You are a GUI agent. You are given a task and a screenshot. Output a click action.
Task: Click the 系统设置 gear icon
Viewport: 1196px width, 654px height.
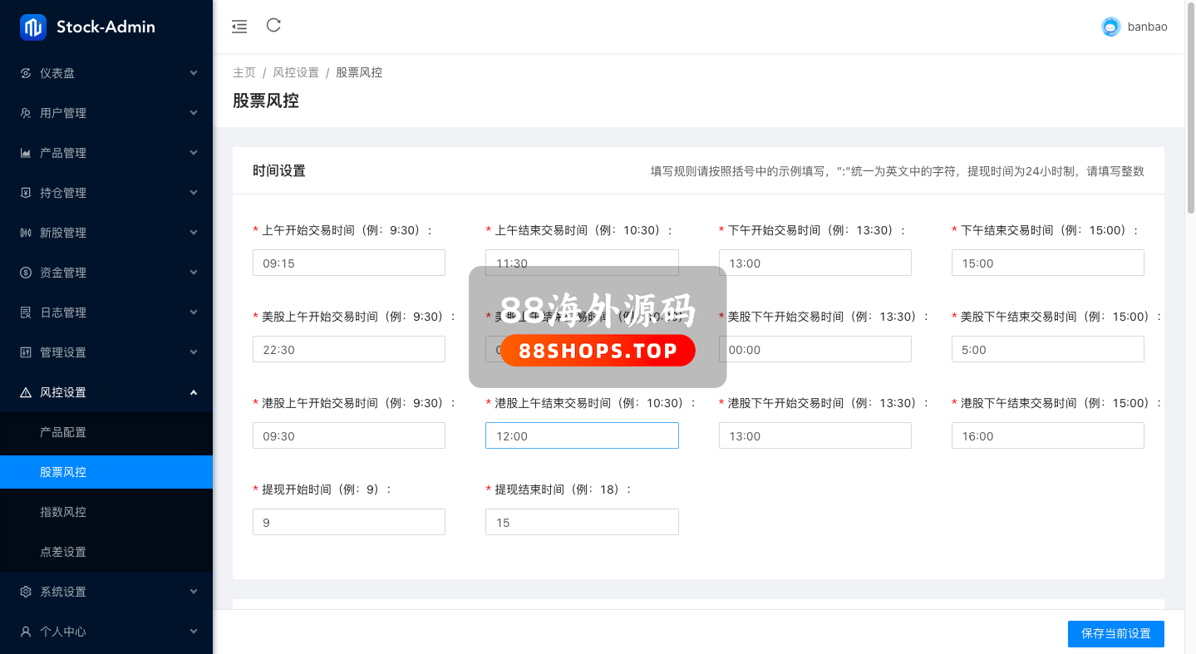click(26, 592)
